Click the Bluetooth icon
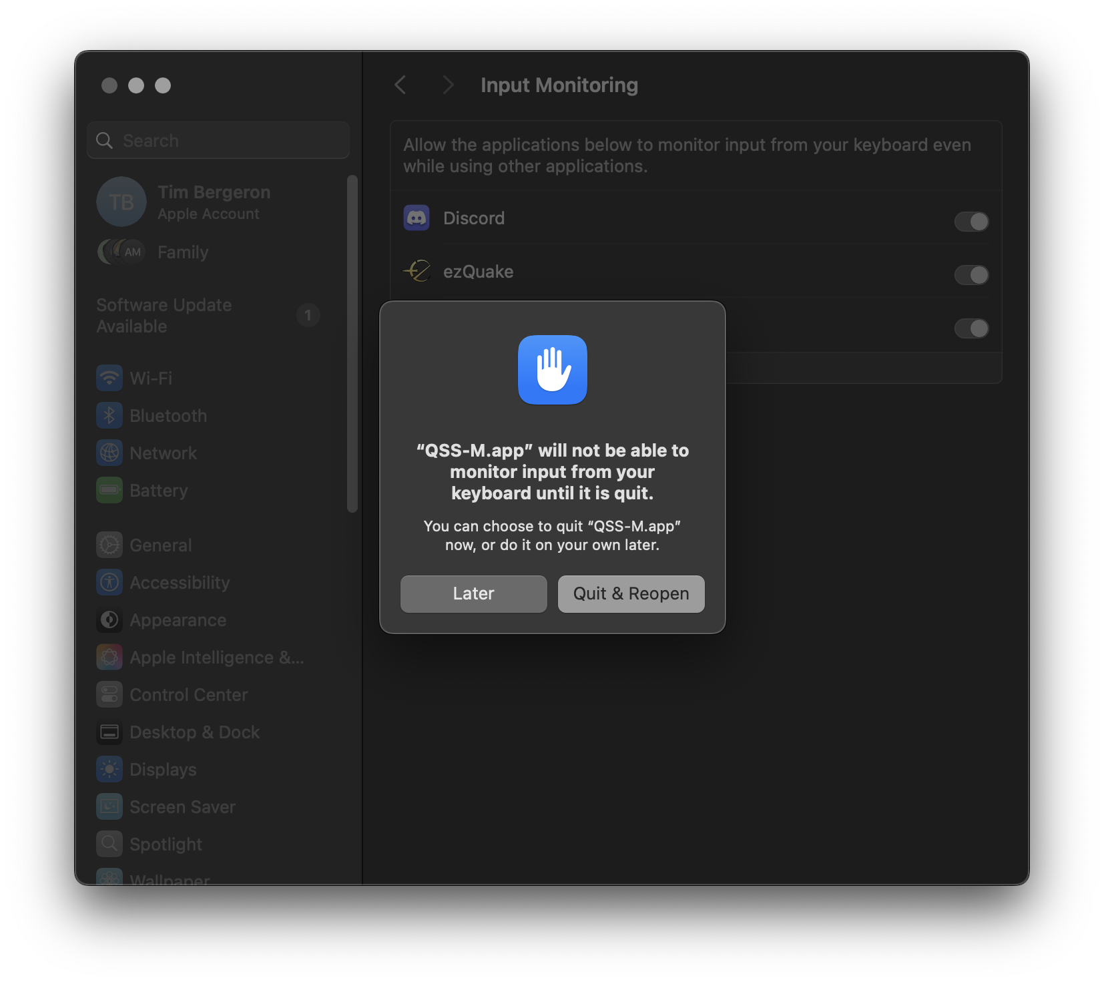Viewport: 1104px width, 984px height. click(x=109, y=415)
